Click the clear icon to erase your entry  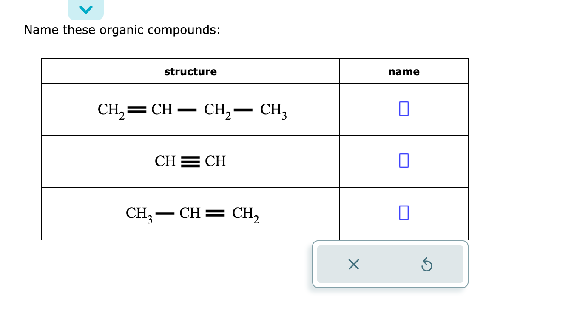[x=353, y=264]
